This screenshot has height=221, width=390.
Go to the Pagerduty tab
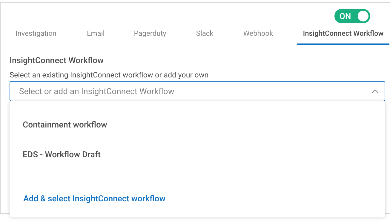tap(150, 33)
